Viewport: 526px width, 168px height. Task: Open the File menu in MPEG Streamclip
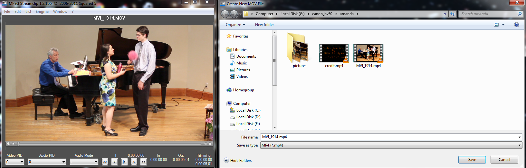pos(7,12)
